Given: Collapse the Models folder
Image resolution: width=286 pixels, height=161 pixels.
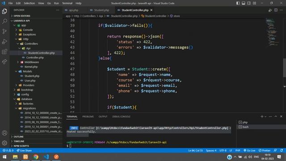Looking at the screenshot, I should [x=36, y=72].
